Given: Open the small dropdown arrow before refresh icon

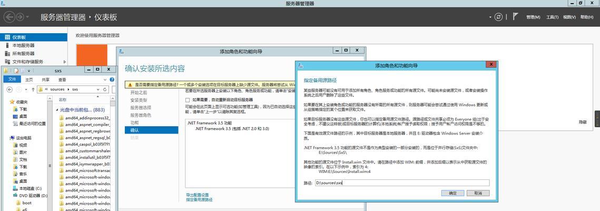Looking at the screenshot, I should click(x=490, y=17).
